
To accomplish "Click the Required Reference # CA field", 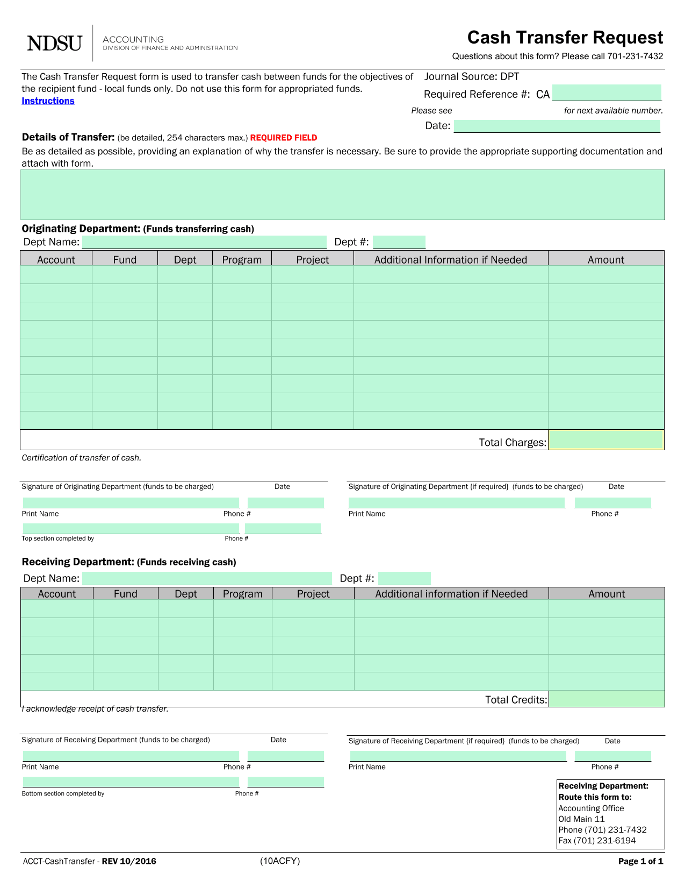I will tap(607, 93).
